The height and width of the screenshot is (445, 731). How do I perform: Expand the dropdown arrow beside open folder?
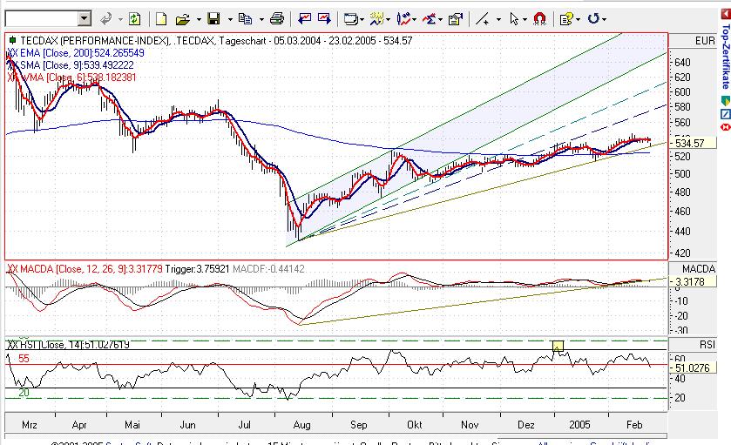tap(198, 19)
